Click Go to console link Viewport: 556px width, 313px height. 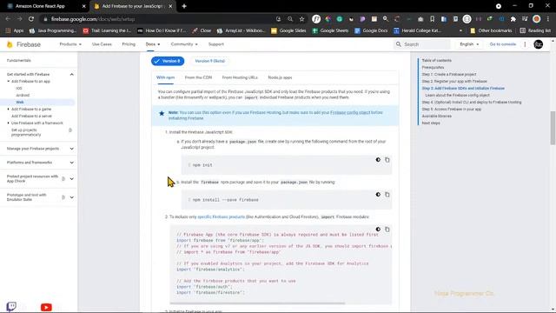pos(502,44)
